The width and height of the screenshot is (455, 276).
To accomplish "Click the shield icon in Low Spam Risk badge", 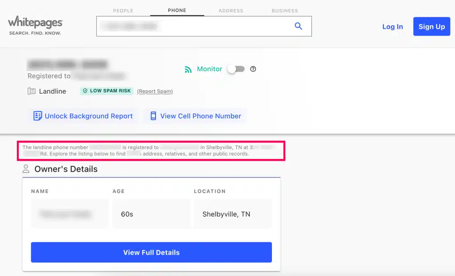I will (x=85, y=91).
